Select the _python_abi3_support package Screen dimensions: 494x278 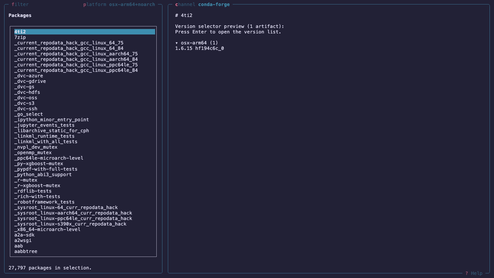point(43,175)
